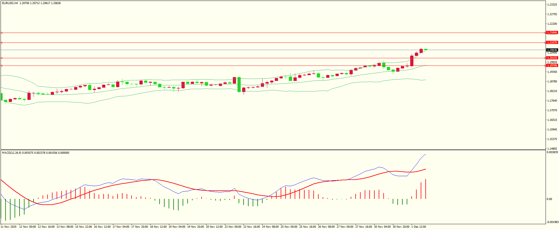559x230 pixels.
Task: Click the '1 Dec 12:00' time axis label
Action: pyautogui.click(x=418, y=227)
